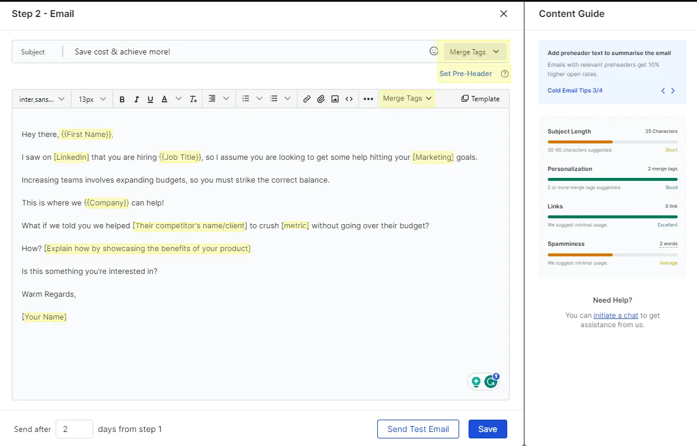697x446 pixels.
Task: Toggle underline text formatting
Action: [x=151, y=99]
